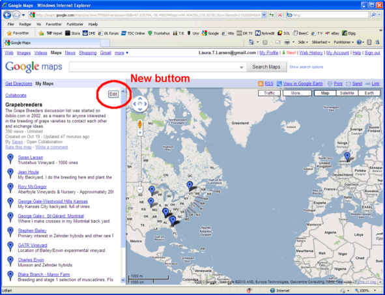
Task: Open the Nykredit favorite
Action: pos(265,33)
